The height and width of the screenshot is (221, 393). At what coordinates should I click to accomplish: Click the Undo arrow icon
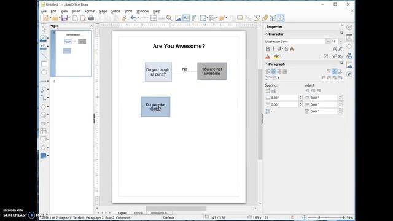pos(133,18)
